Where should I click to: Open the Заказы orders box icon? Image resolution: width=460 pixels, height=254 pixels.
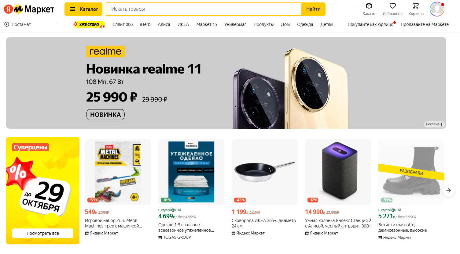pyautogui.click(x=369, y=6)
